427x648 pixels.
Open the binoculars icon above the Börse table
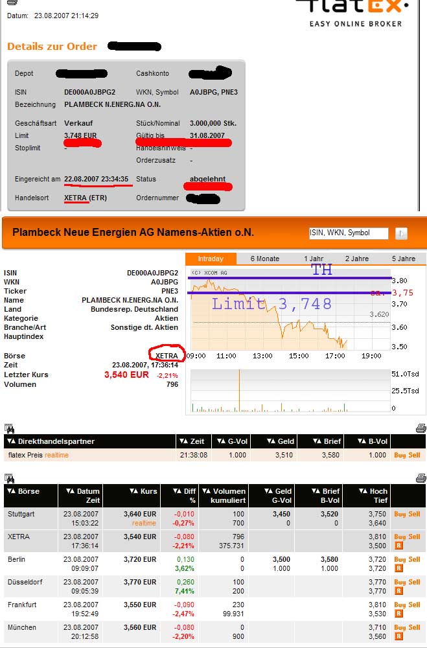[x=9, y=479]
